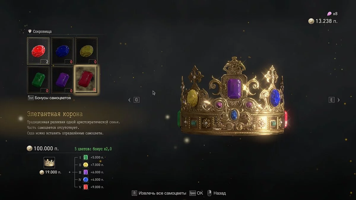Screen dimensions: 356x200
Task: Open the Сокровища treasures header
Action: [x=40, y=31]
